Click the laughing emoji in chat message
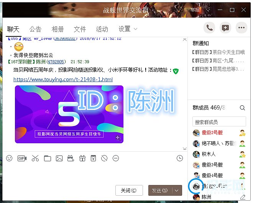 19,47
